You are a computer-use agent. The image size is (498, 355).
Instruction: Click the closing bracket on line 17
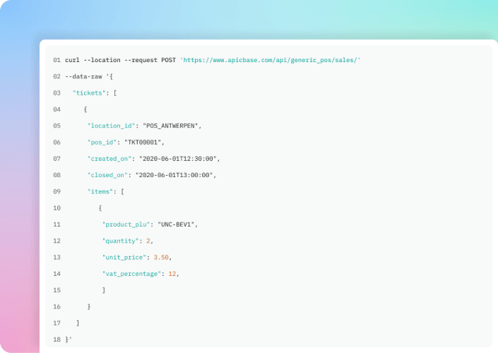78,323
